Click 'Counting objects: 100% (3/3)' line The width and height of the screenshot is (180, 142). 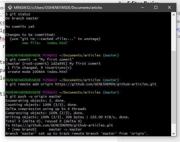(42, 105)
